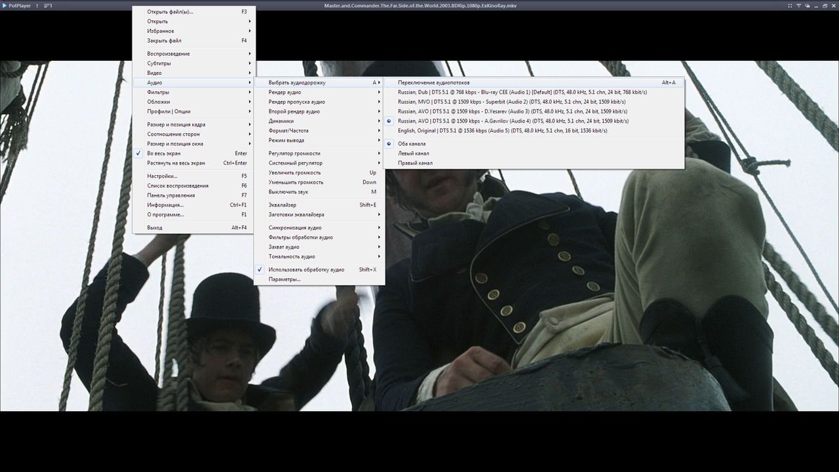Click the playlist-style icon in title bar

(48, 5)
